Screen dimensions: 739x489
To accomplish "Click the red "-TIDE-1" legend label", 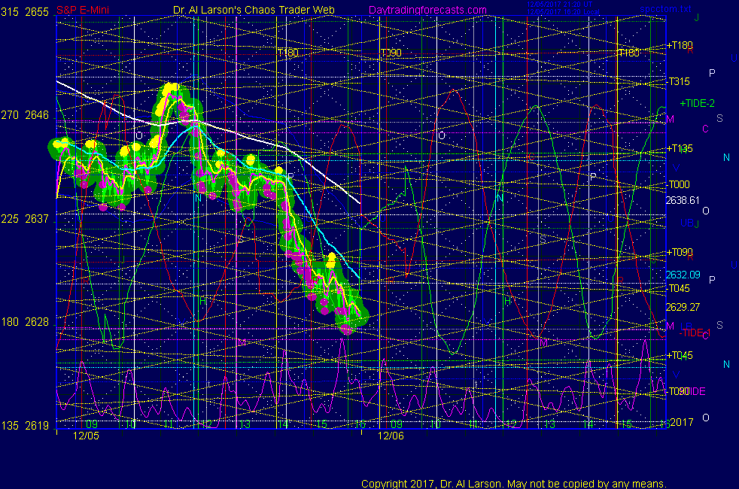I will (x=695, y=333).
